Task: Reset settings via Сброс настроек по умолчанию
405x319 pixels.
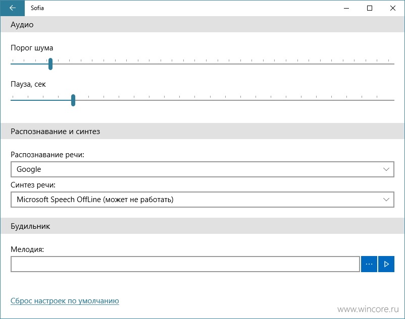Action: (65, 301)
